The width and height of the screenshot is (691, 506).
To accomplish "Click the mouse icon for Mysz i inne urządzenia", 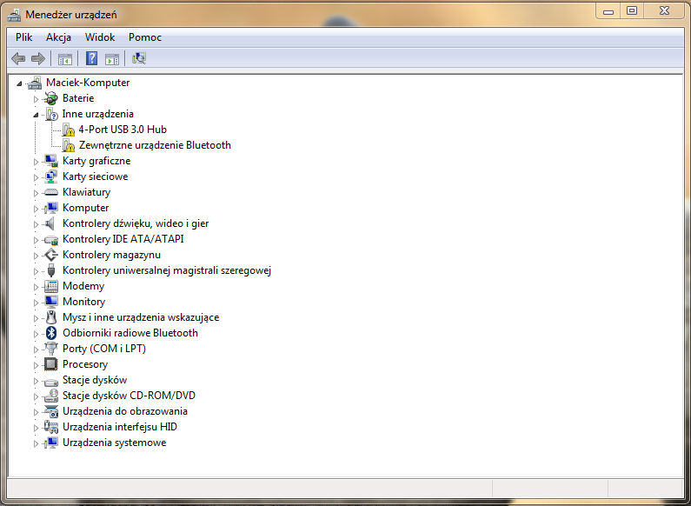I will coord(51,317).
